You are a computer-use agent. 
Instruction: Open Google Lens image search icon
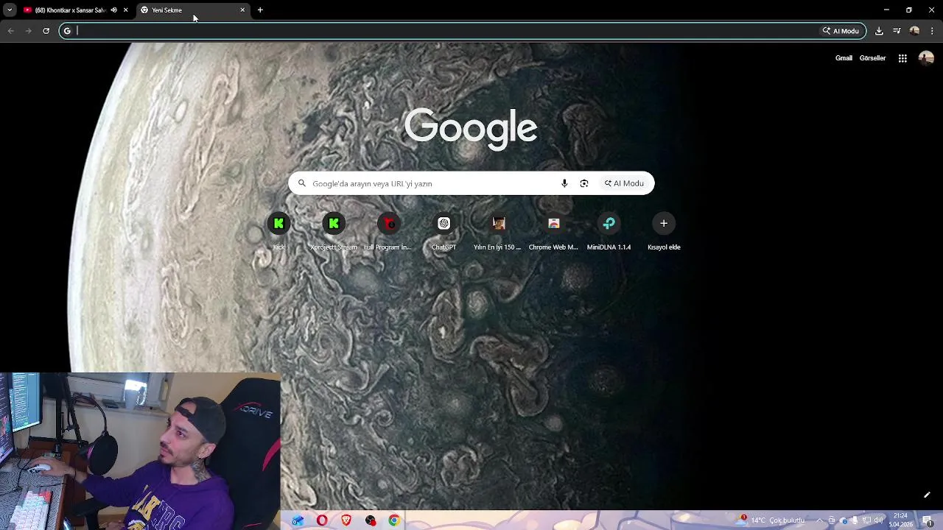584,183
